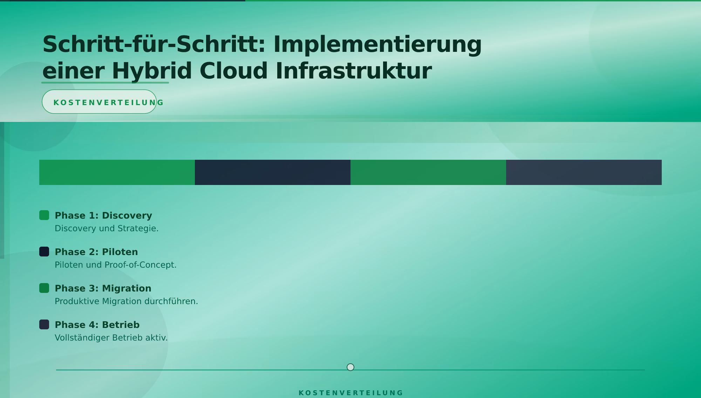Click the KOSTENVERTEILUNG footer caption at the bottom

pyautogui.click(x=350, y=393)
